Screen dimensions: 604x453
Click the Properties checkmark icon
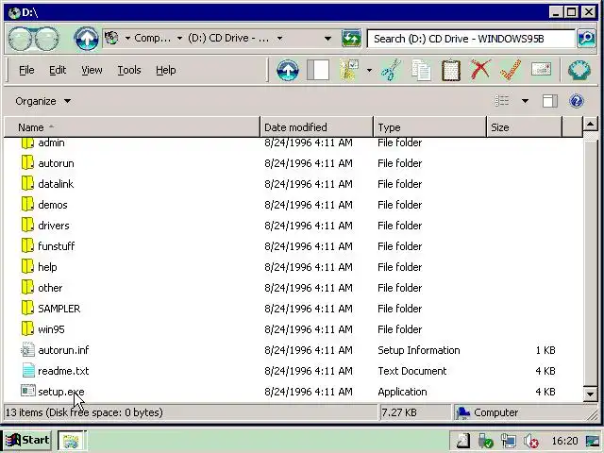[511, 70]
